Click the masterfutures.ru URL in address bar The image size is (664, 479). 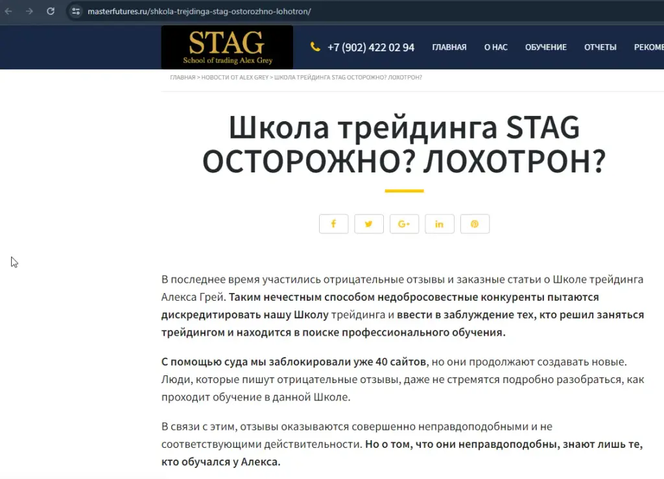click(199, 12)
